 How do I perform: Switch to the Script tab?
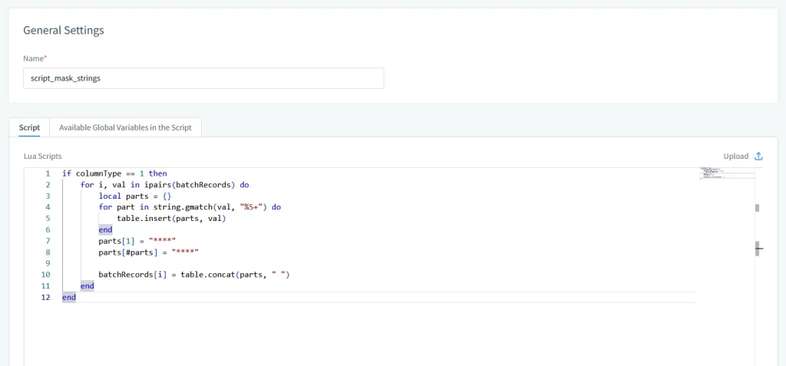(x=29, y=127)
